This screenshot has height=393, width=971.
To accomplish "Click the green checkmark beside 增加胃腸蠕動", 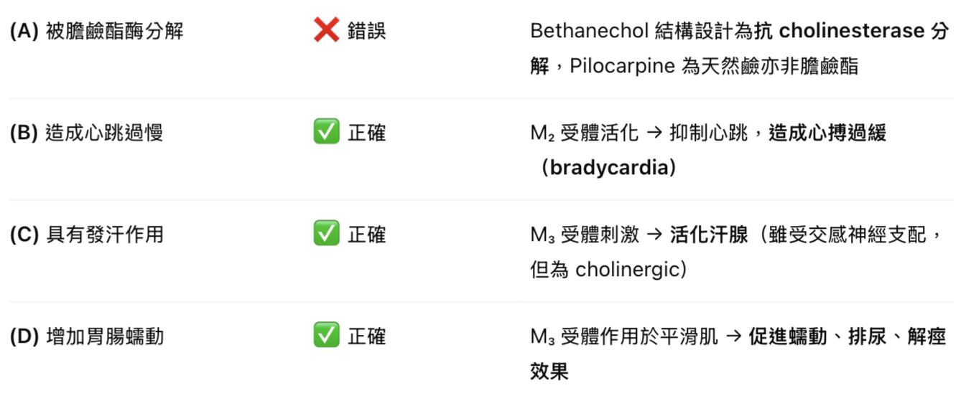I will 326,336.
